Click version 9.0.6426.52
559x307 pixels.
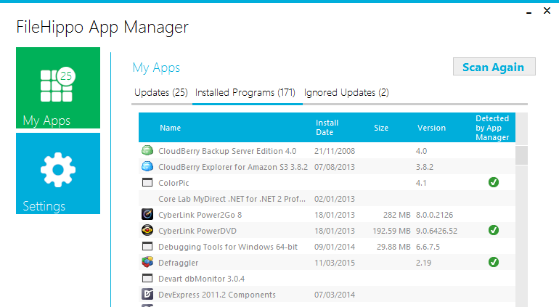pyautogui.click(x=436, y=231)
